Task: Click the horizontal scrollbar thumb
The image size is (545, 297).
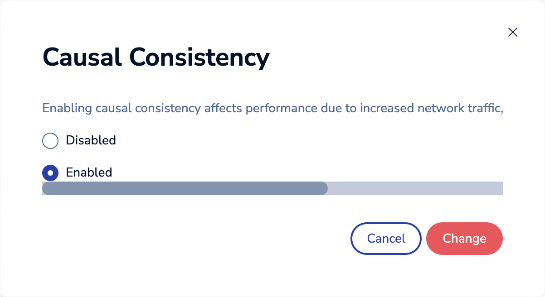Action: 185,188
